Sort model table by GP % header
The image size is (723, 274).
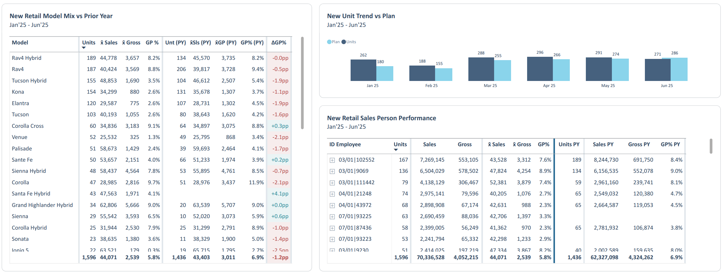pyautogui.click(x=152, y=43)
